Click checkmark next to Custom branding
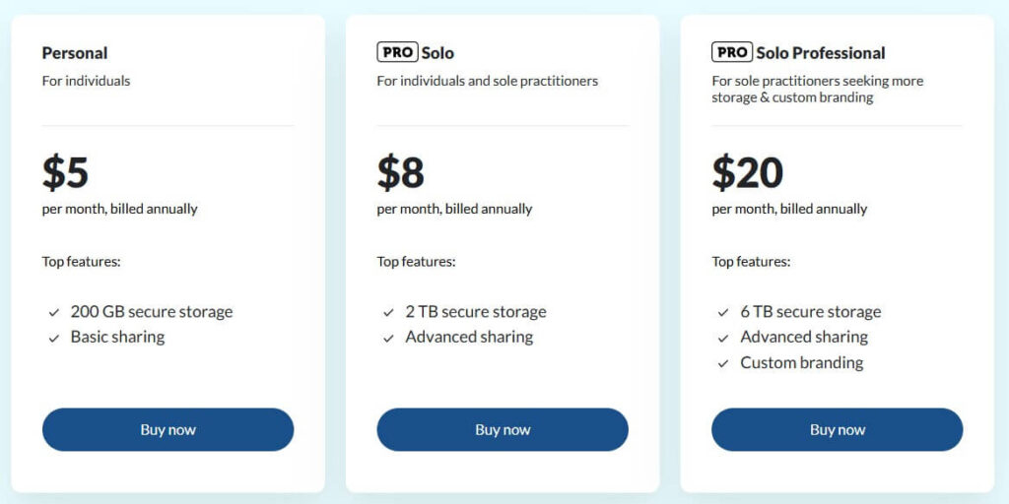 724,364
